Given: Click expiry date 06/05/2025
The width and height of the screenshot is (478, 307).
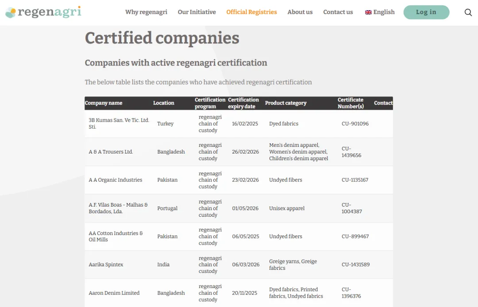Looking at the screenshot, I should pos(245,236).
